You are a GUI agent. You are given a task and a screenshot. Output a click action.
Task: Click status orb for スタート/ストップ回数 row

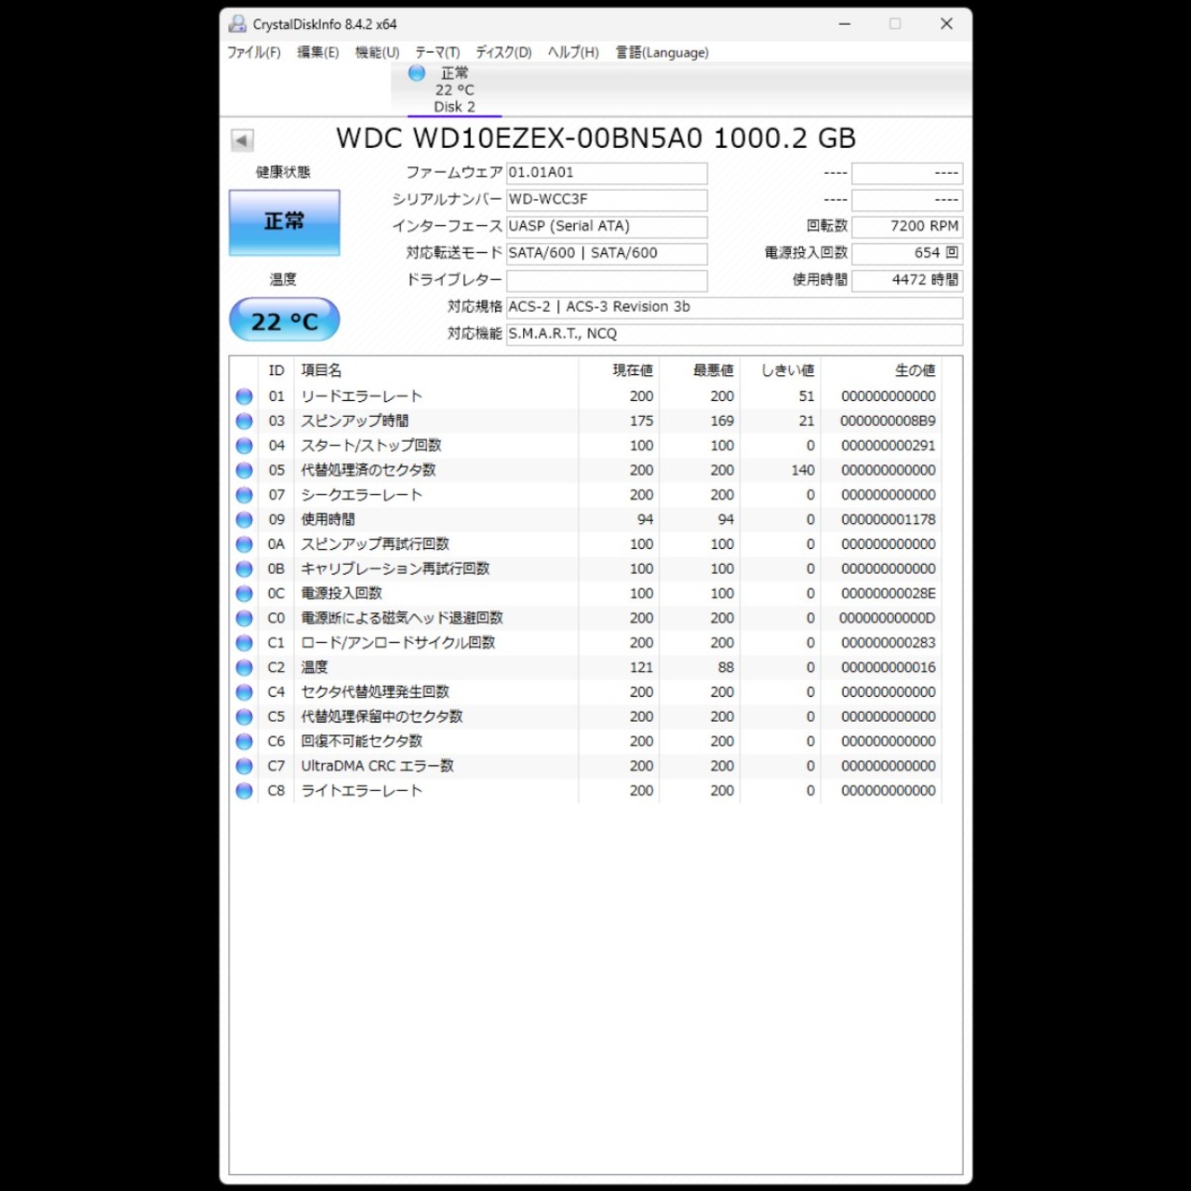pos(245,446)
